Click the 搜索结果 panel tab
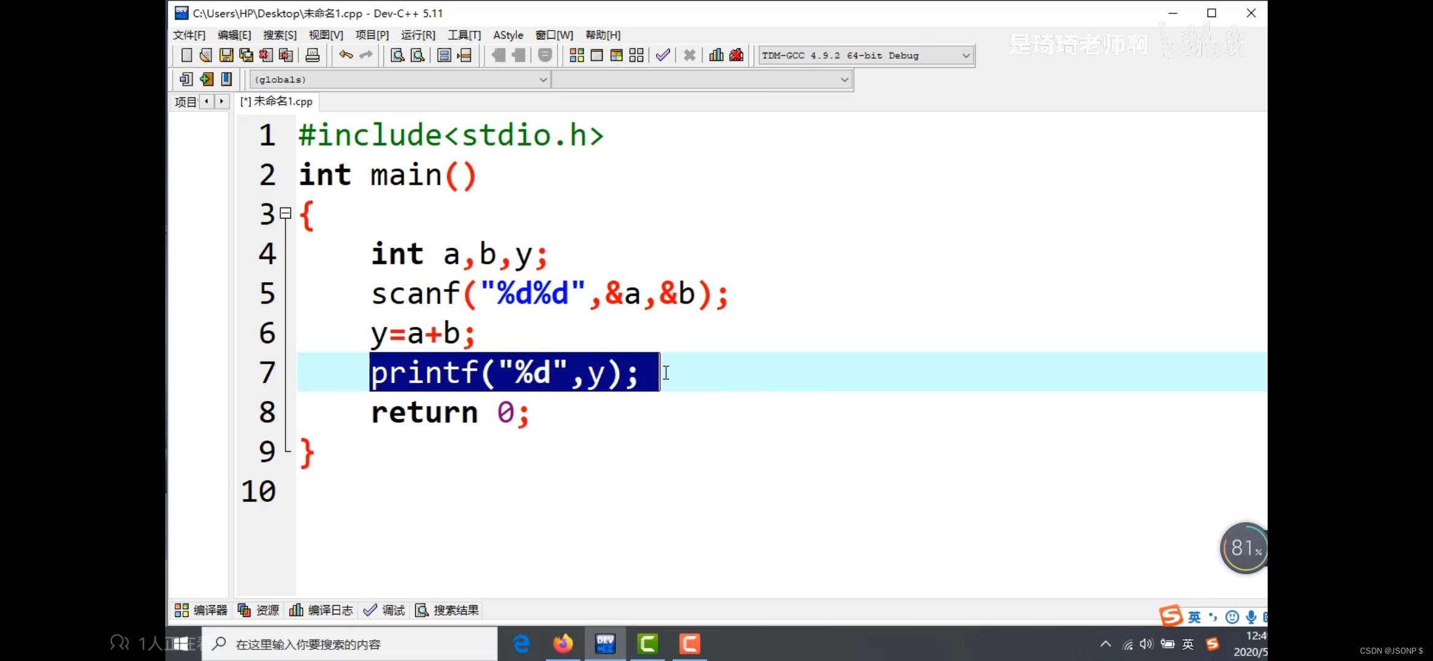The height and width of the screenshot is (661, 1433). (x=447, y=610)
